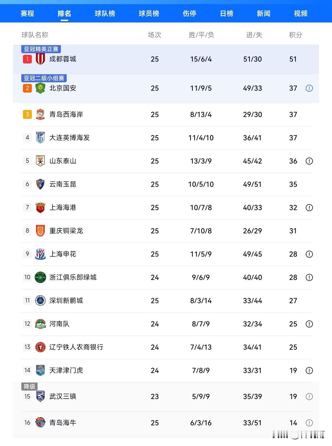Image resolution: width=332 pixels, height=446 pixels.
Task: Click the 降级 label
Action: (29, 386)
